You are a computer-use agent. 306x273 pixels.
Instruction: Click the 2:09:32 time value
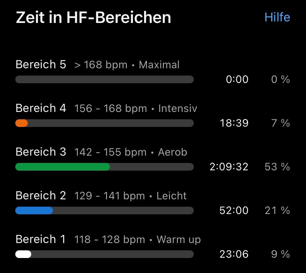click(x=229, y=167)
